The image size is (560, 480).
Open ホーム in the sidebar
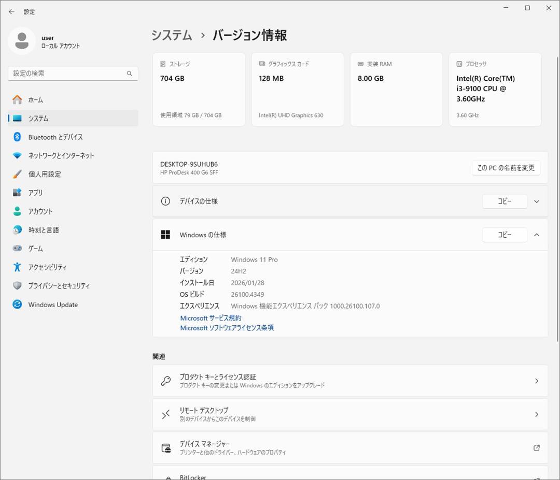coord(73,100)
